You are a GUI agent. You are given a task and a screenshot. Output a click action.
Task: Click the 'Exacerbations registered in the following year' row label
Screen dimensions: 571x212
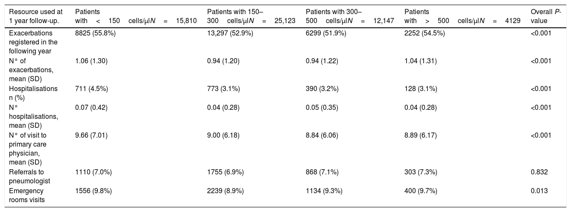33,42
